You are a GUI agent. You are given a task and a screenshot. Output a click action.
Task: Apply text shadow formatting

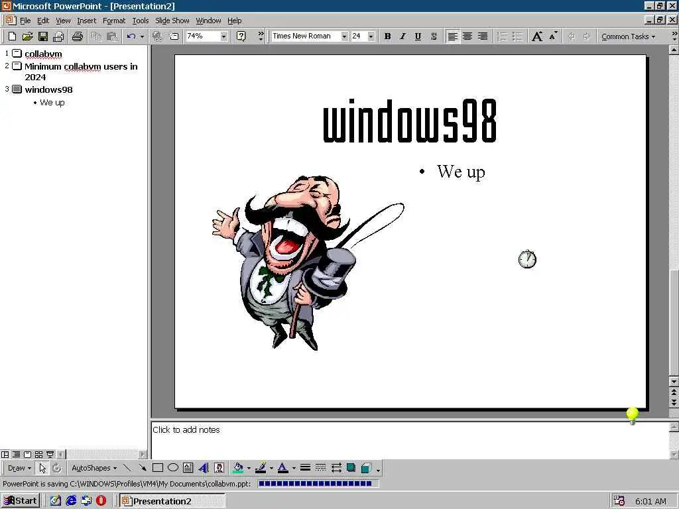pyautogui.click(x=434, y=36)
